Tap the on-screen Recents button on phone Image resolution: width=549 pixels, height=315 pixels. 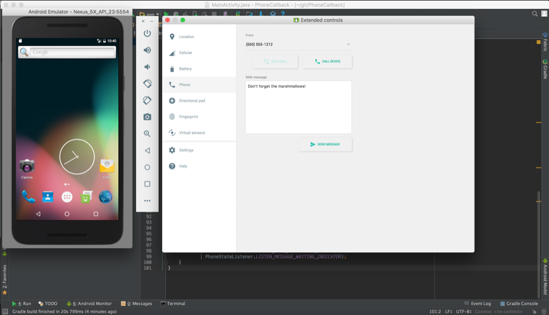click(95, 214)
